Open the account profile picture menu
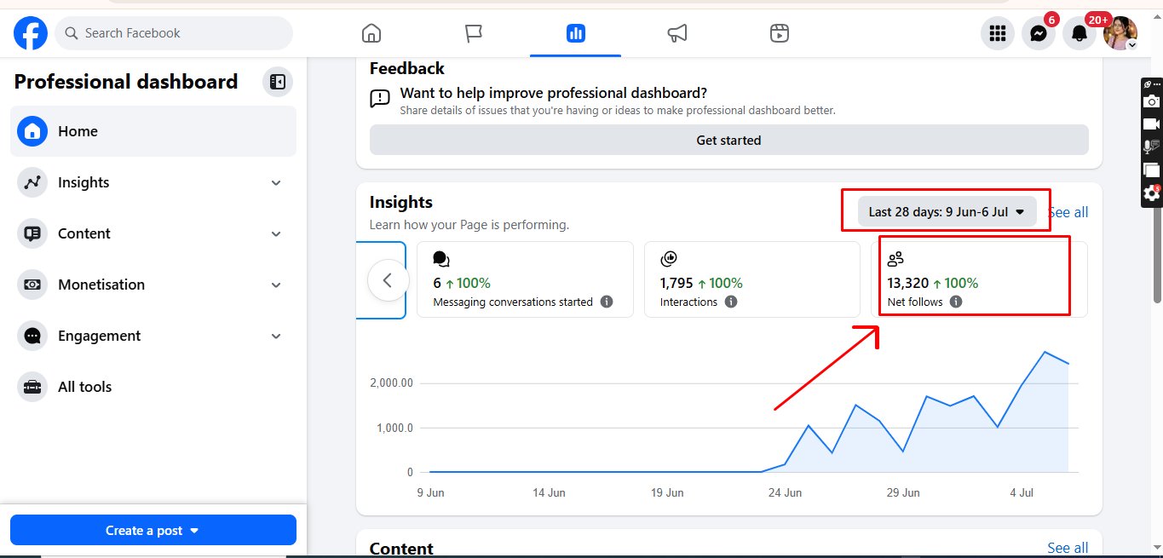 click(x=1120, y=33)
